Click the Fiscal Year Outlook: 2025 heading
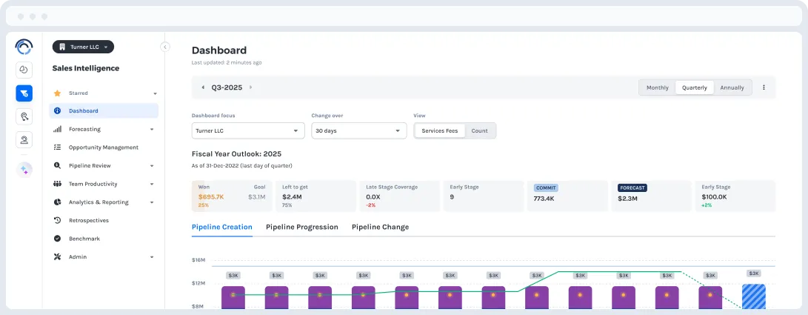 click(x=236, y=154)
